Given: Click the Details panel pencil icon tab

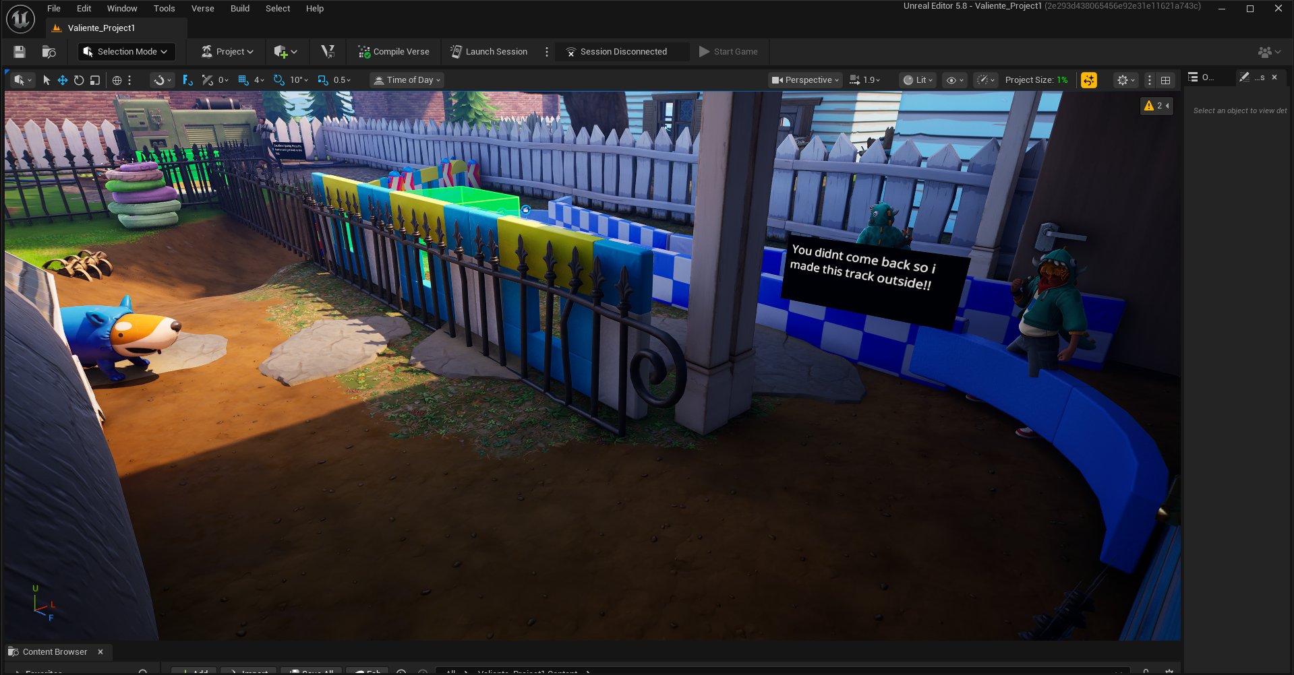Looking at the screenshot, I should tap(1245, 77).
